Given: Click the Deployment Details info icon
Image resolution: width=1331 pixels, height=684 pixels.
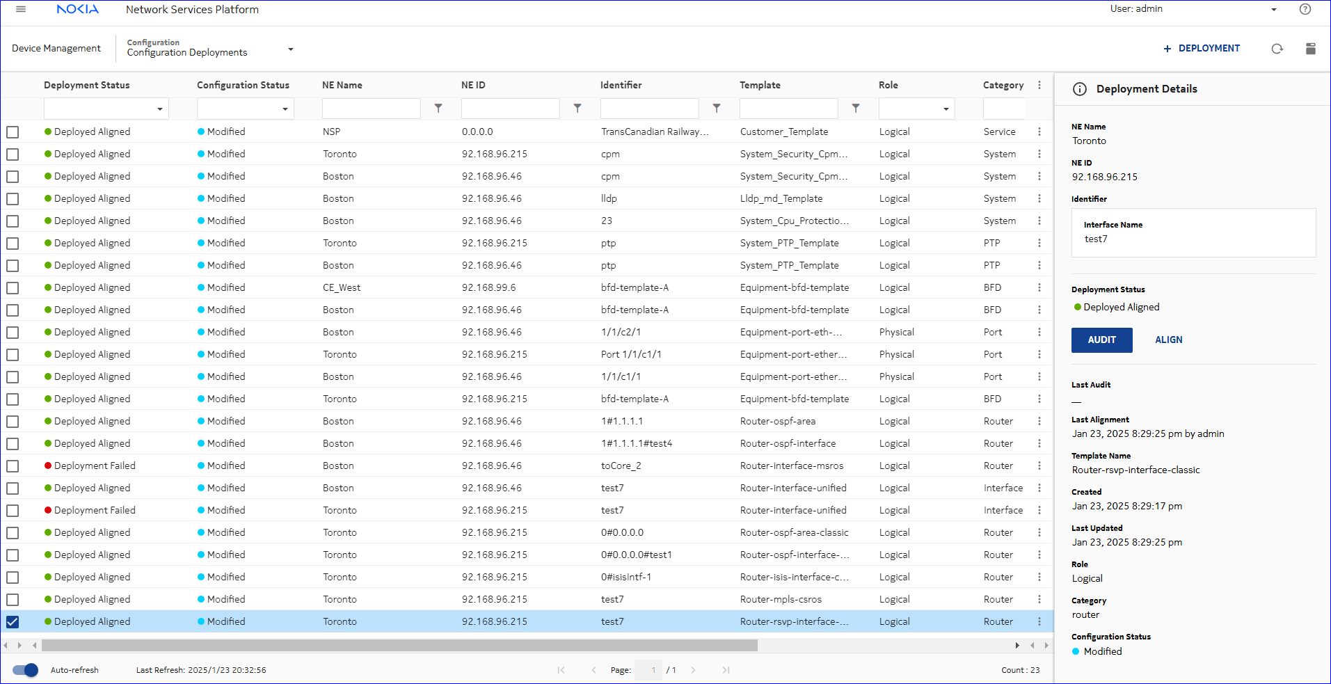Looking at the screenshot, I should (1080, 89).
